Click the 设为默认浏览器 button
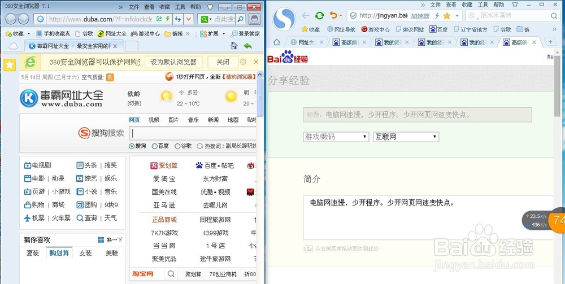The image size is (565, 284). (x=173, y=62)
